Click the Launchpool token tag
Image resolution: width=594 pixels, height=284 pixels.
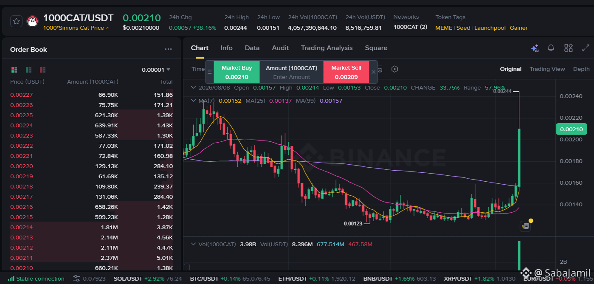point(490,28)
